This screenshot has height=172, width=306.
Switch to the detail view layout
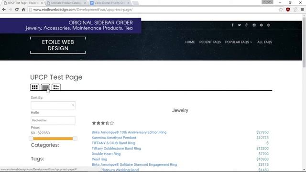coord(56,87)
